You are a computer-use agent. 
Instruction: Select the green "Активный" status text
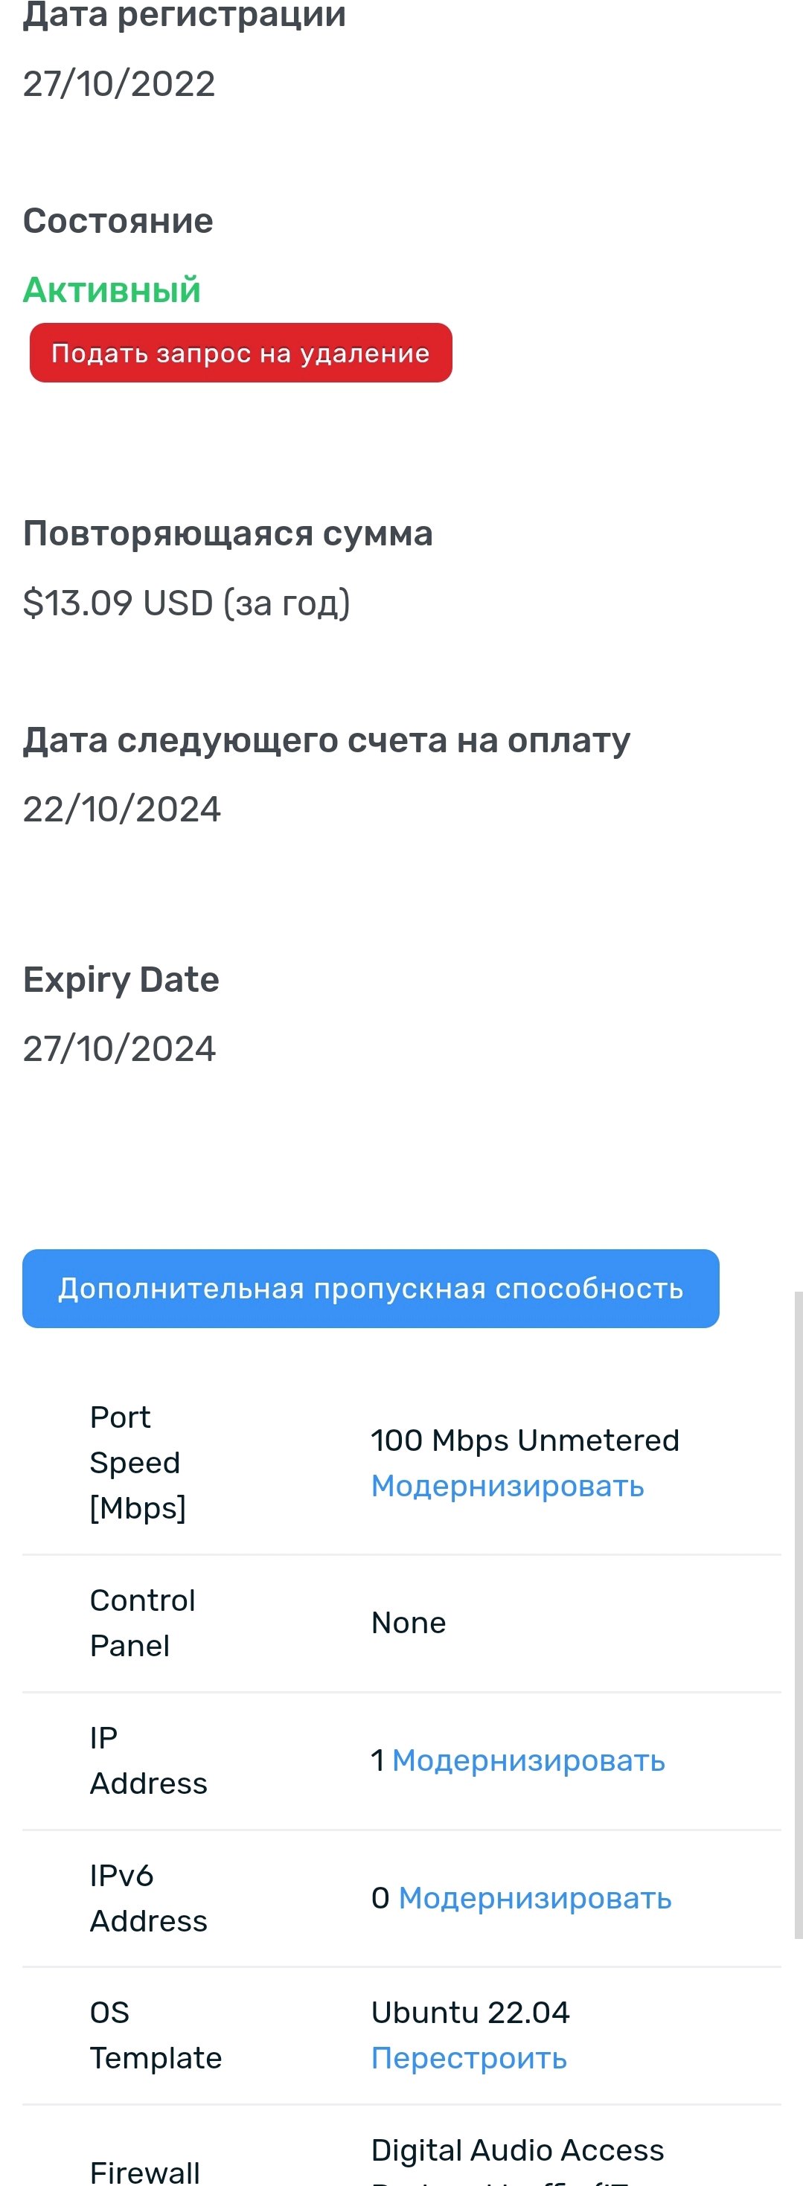point(112,290)
